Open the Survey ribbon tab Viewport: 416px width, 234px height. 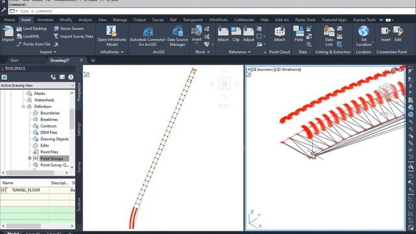coord(158,19)
